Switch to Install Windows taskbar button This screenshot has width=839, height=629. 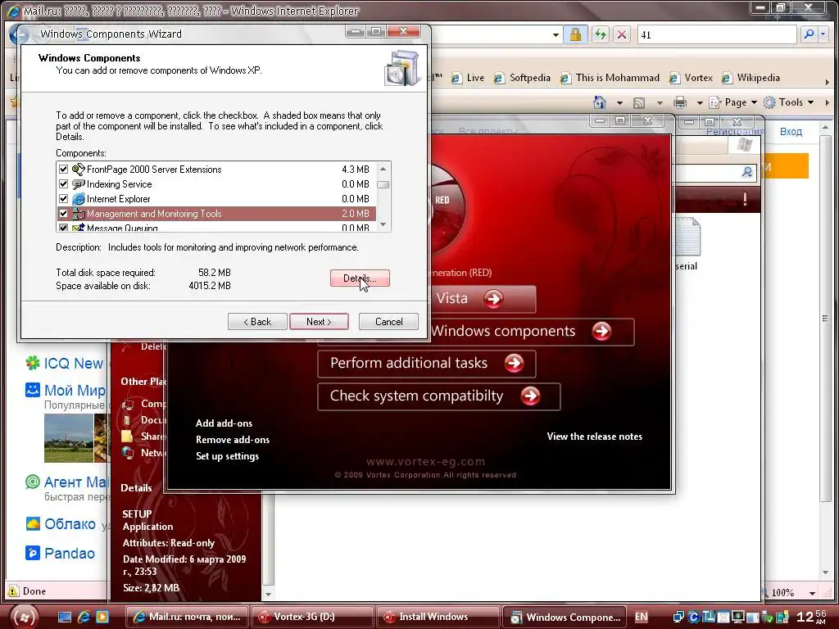[x=438, y=617]
